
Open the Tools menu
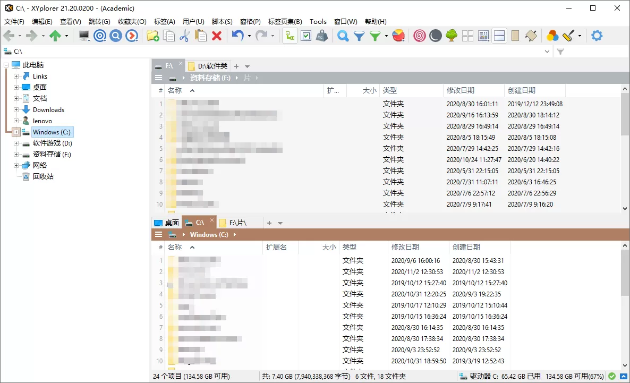(x=318, y=22)
